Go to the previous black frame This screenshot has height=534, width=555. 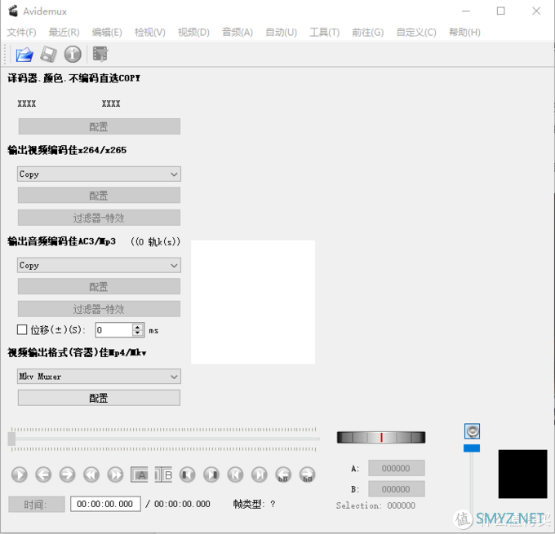188,474
